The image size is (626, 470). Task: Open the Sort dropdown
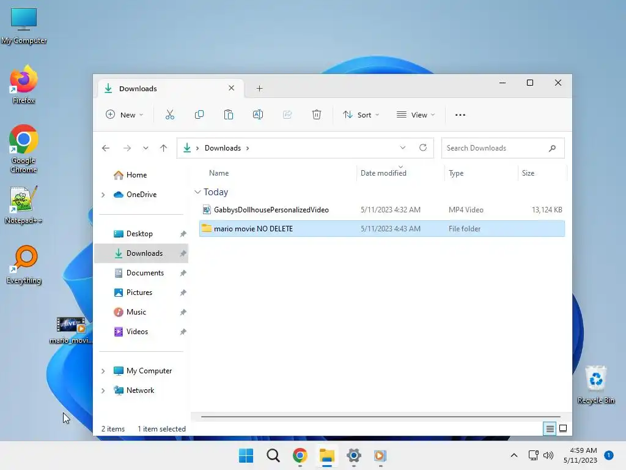point(361,114)
